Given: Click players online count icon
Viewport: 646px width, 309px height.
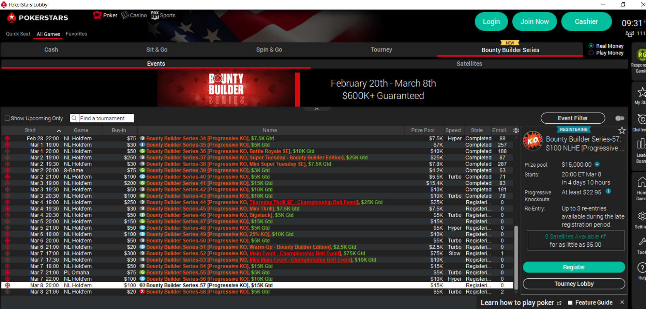Looking at the screenshot, I should tap(629, 33).
